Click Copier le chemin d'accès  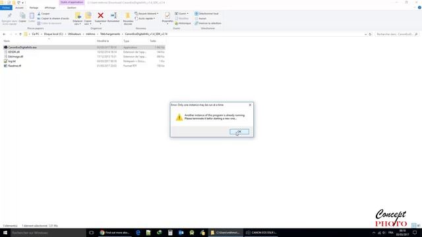53,18
